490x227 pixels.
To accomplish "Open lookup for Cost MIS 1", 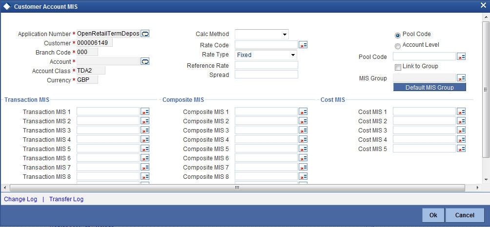I will click(x=461, y=112).
